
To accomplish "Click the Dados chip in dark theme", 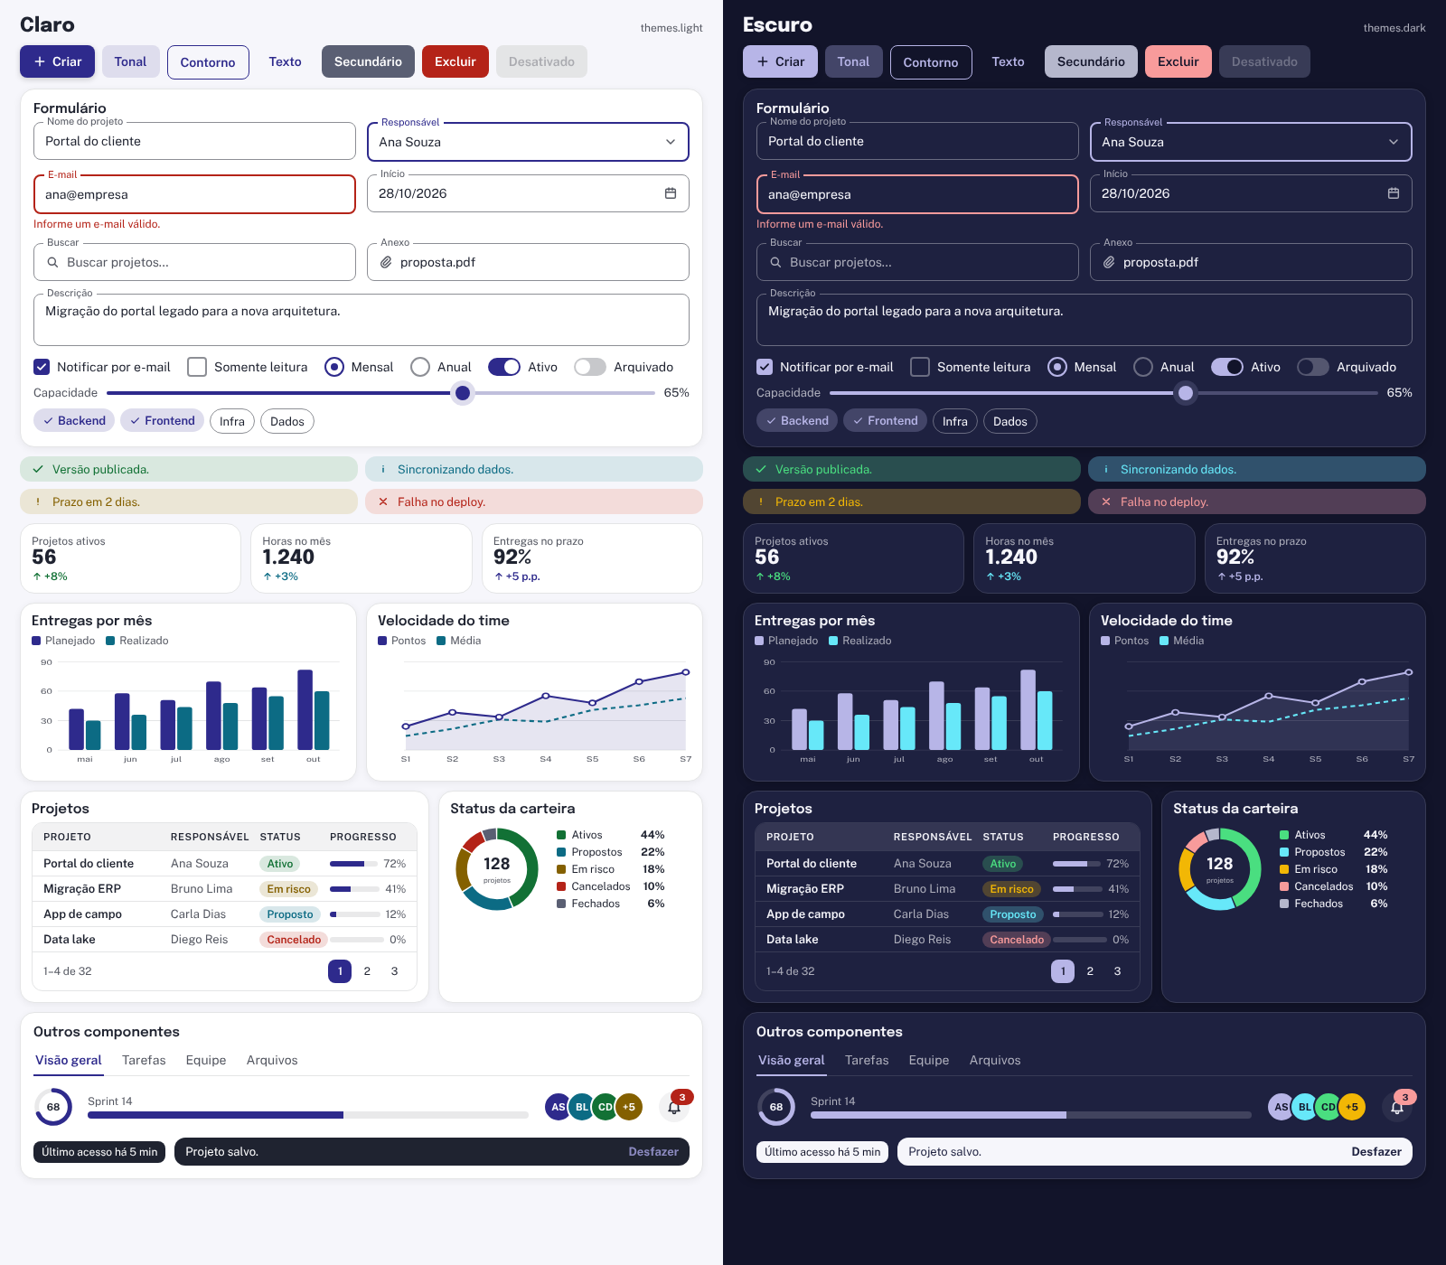I will pyautogui.click(x=1010, y=421).
